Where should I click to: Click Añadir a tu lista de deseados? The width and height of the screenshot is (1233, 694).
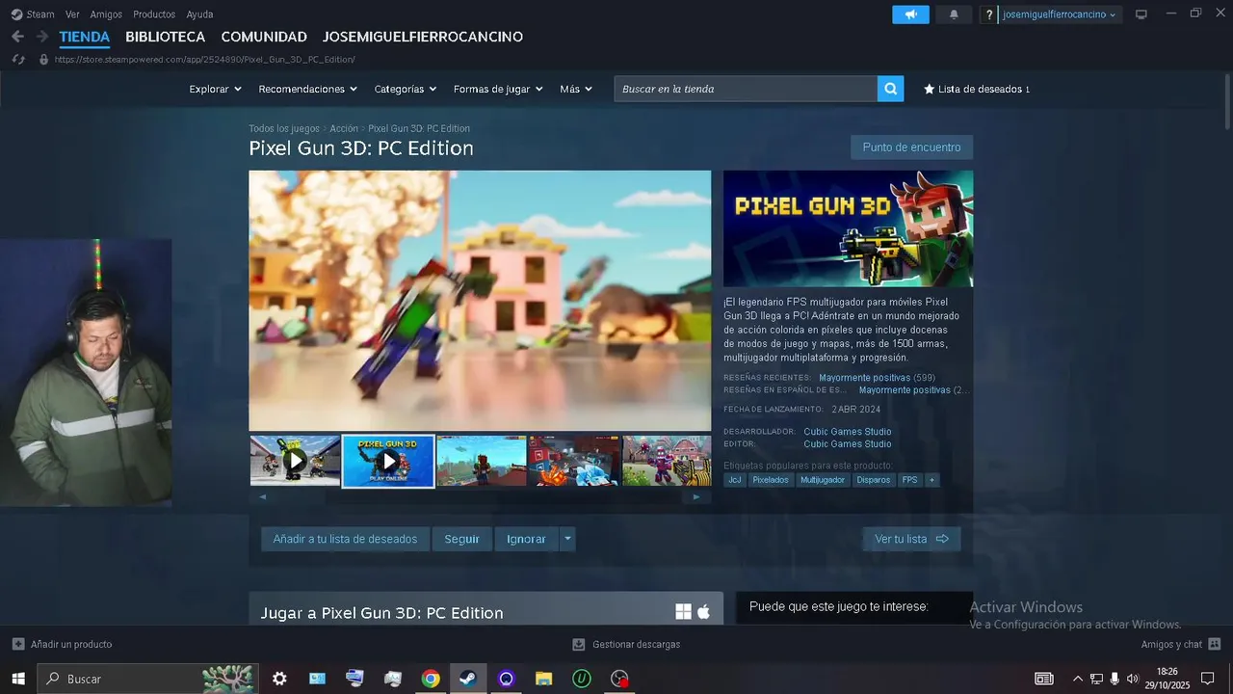point(345,539)
